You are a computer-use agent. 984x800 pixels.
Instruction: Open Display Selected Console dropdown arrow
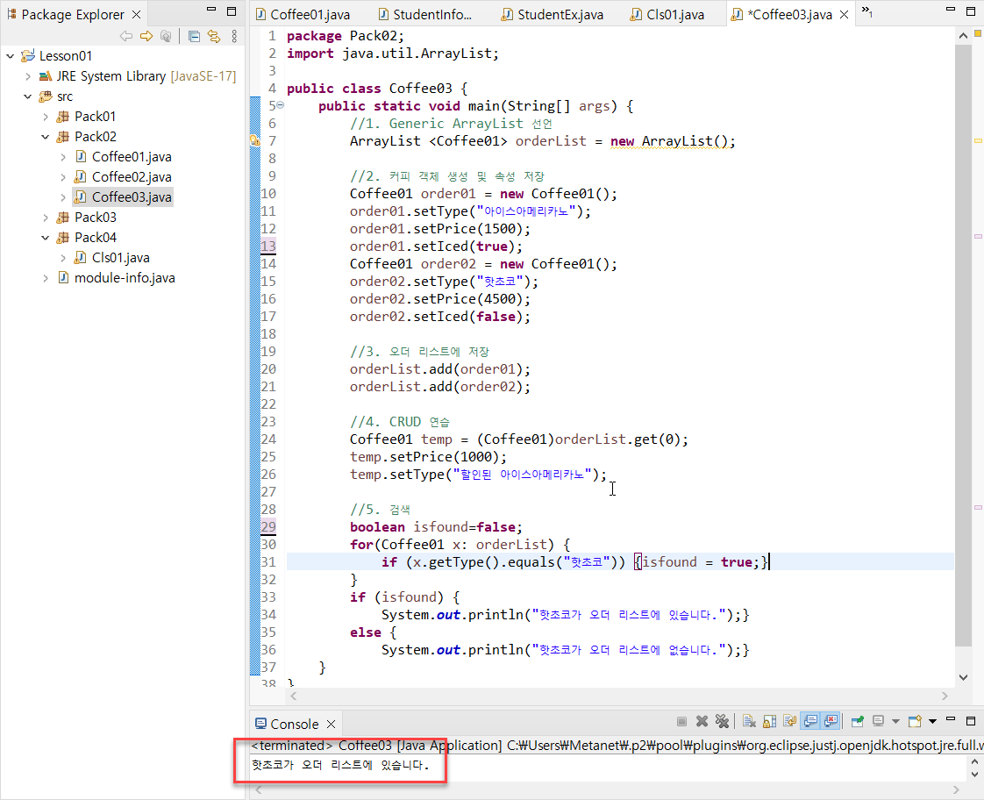pyautogui.click(x=895, y=722)
